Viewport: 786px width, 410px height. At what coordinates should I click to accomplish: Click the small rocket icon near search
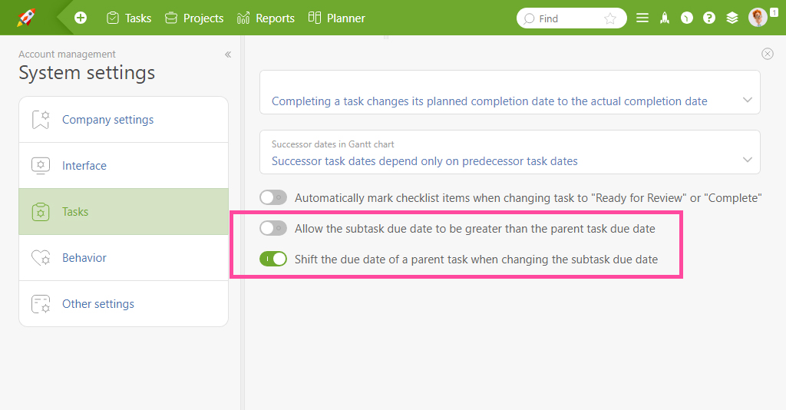point(665,18)
